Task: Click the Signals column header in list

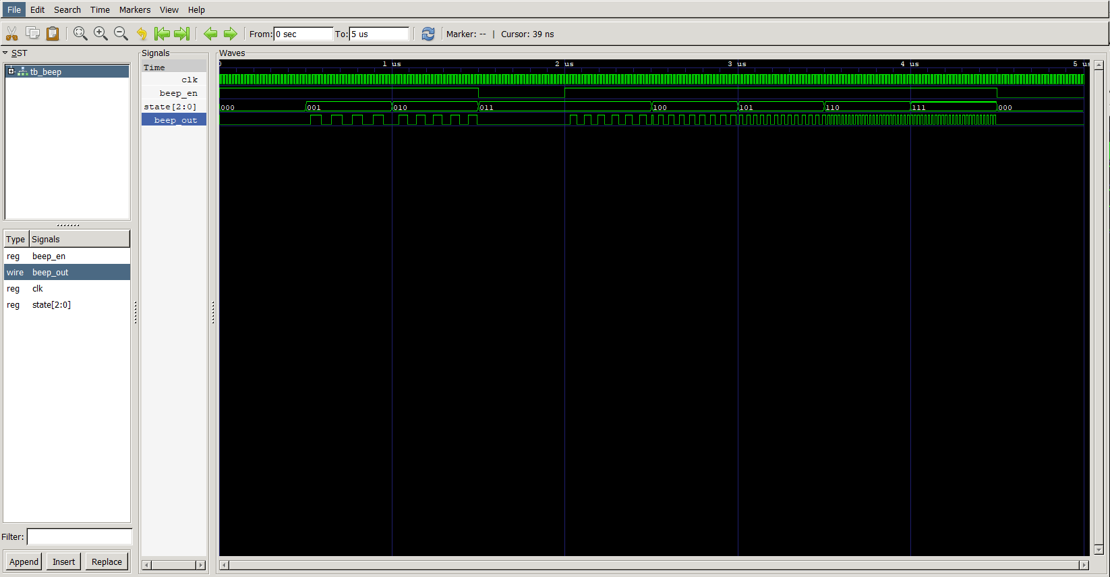Action: [80, 239]
